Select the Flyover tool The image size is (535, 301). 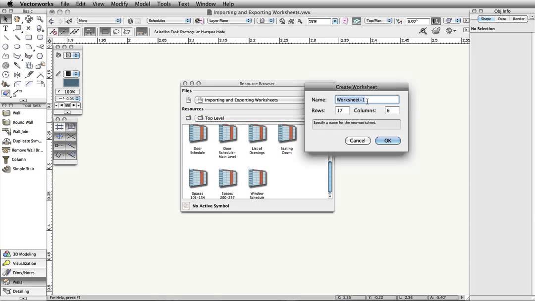tap(29, 19)
